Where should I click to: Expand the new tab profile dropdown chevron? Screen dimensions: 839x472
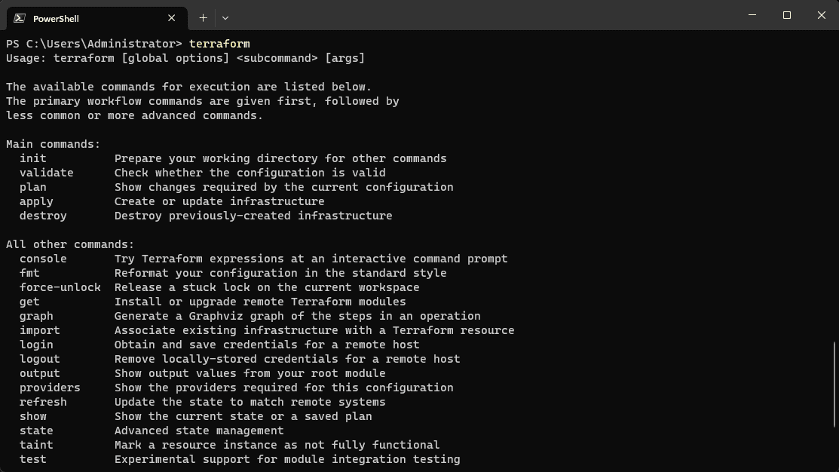coord(225,17)
